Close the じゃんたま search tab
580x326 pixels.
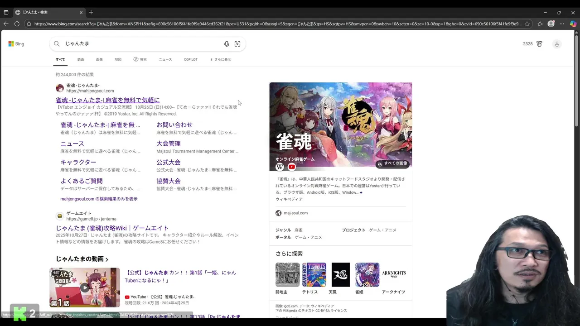tap(81, 12)
